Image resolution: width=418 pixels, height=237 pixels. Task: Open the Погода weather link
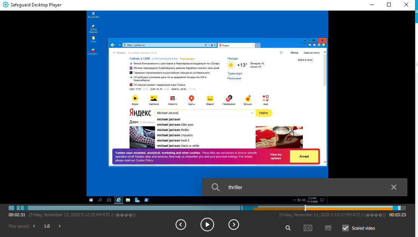tap(233, 58)
